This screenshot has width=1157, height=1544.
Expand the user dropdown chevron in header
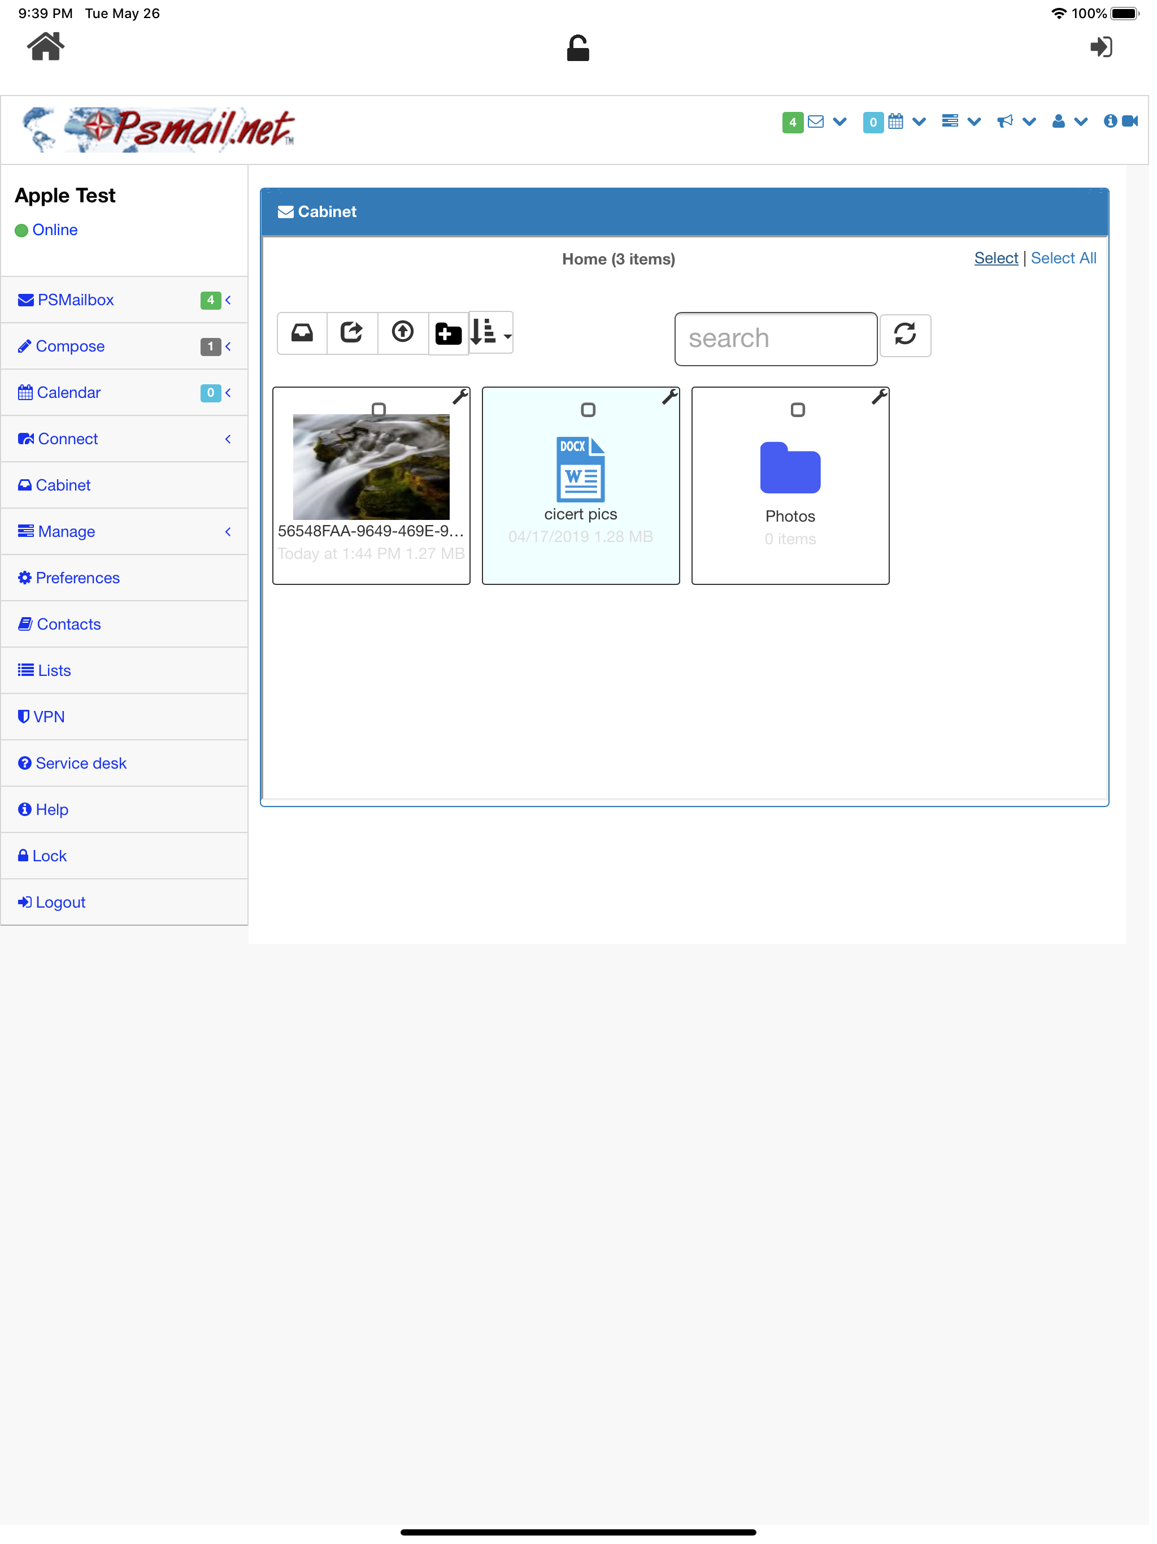[x=1080, y=122]
